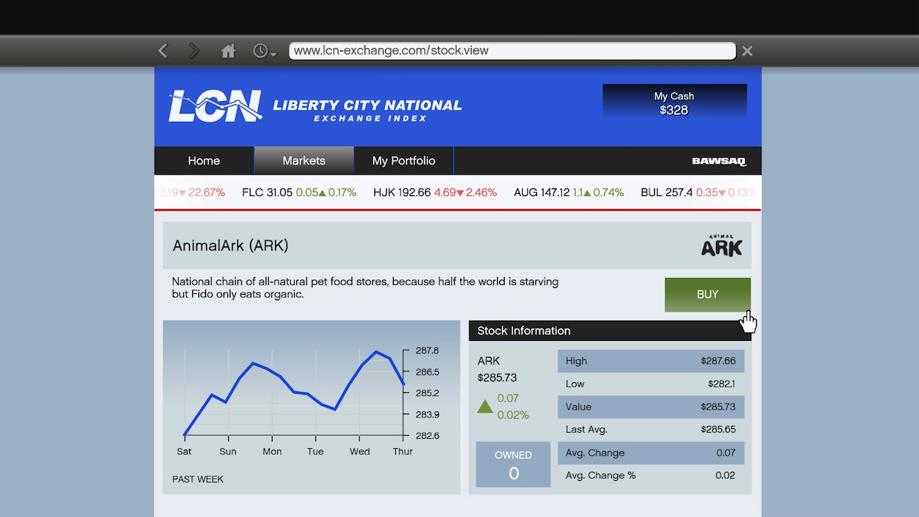This screenshot has width=919, height=517.
Task: Click the OWNED shares count box
Action: (x=513, y=465)
